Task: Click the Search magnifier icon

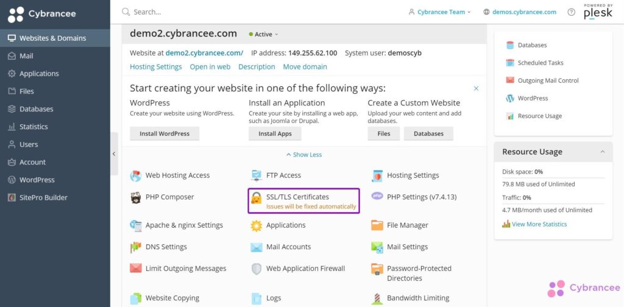Action: tap(126, 12)
